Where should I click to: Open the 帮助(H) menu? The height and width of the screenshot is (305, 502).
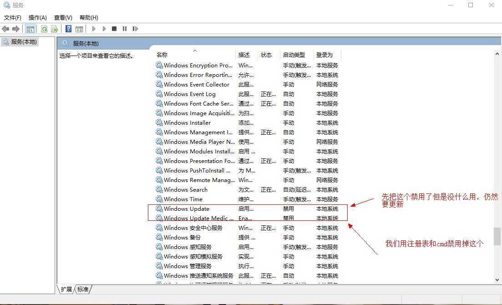(89, 18)
